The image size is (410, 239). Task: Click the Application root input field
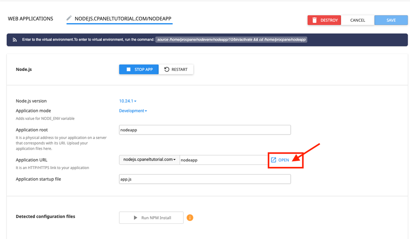[x=205, y=130]
